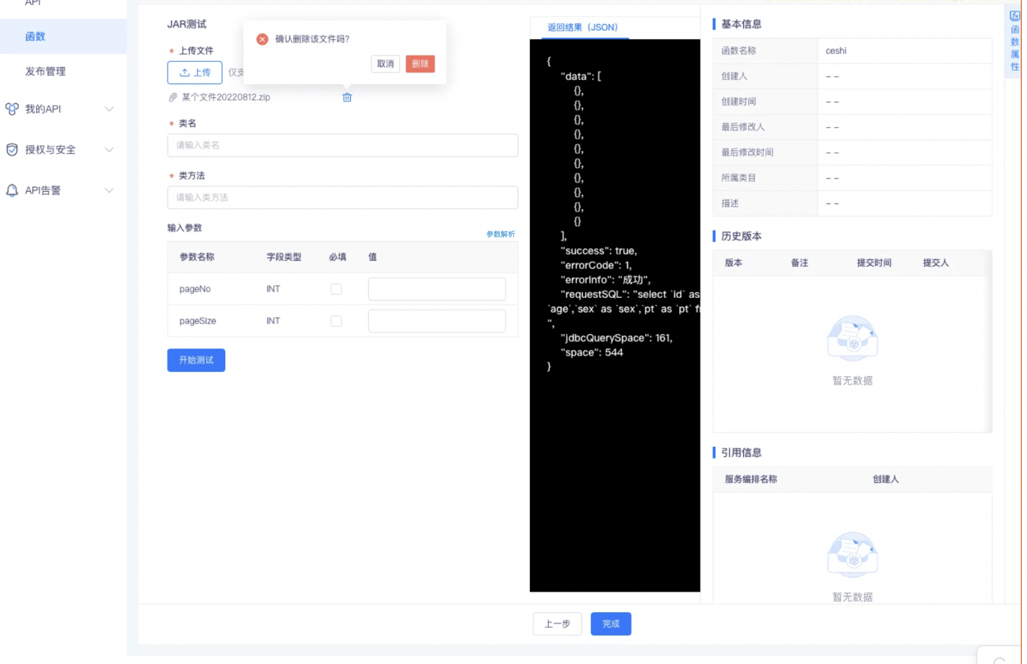
Task: Click the 创建人 header in 引用信息 table
Action: click(886, 480)
